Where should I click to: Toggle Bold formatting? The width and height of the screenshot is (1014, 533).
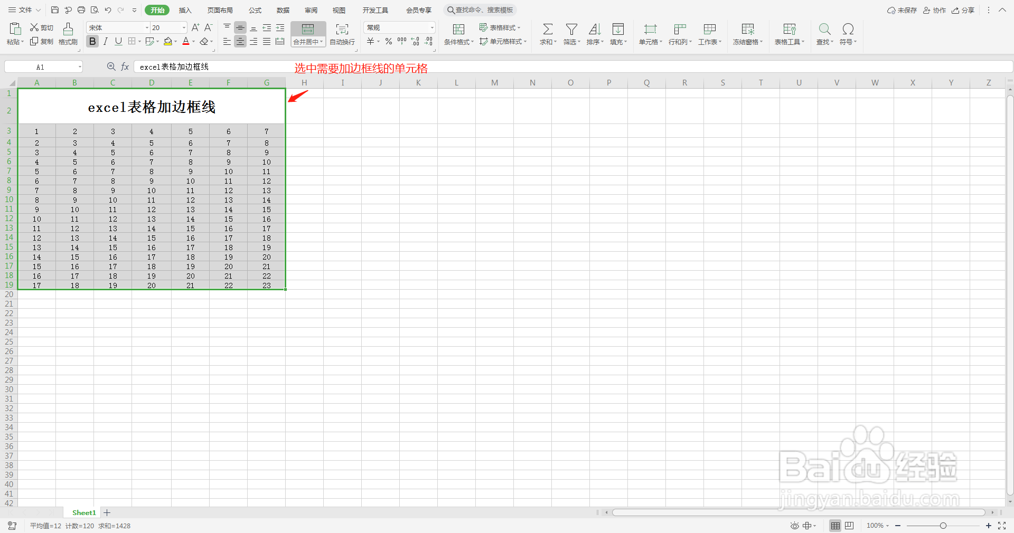[x=92, y=41]
